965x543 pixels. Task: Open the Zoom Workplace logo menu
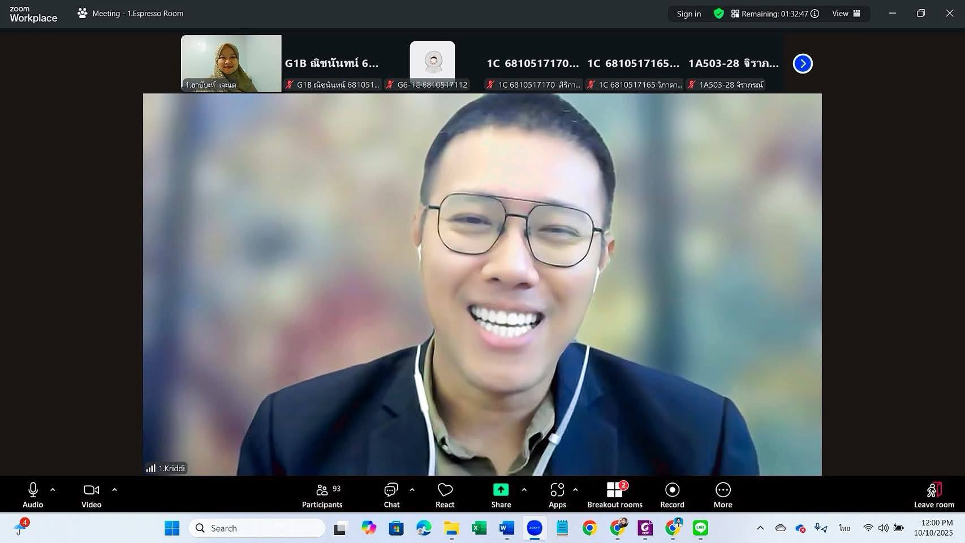click(x=33, y=14)
